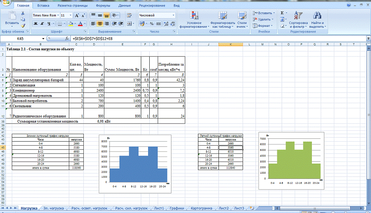Viewport: 371px width, 213px height.
Task: Open the Графики sheet tab
Action: point(177,208)
